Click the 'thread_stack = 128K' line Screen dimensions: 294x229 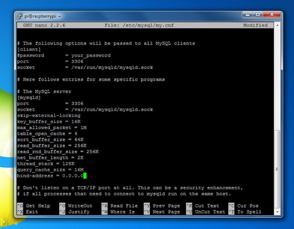pos(45,164)
